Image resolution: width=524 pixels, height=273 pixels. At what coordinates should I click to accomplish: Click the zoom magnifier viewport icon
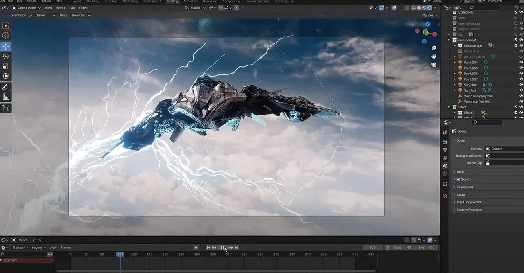pos(434,48)
